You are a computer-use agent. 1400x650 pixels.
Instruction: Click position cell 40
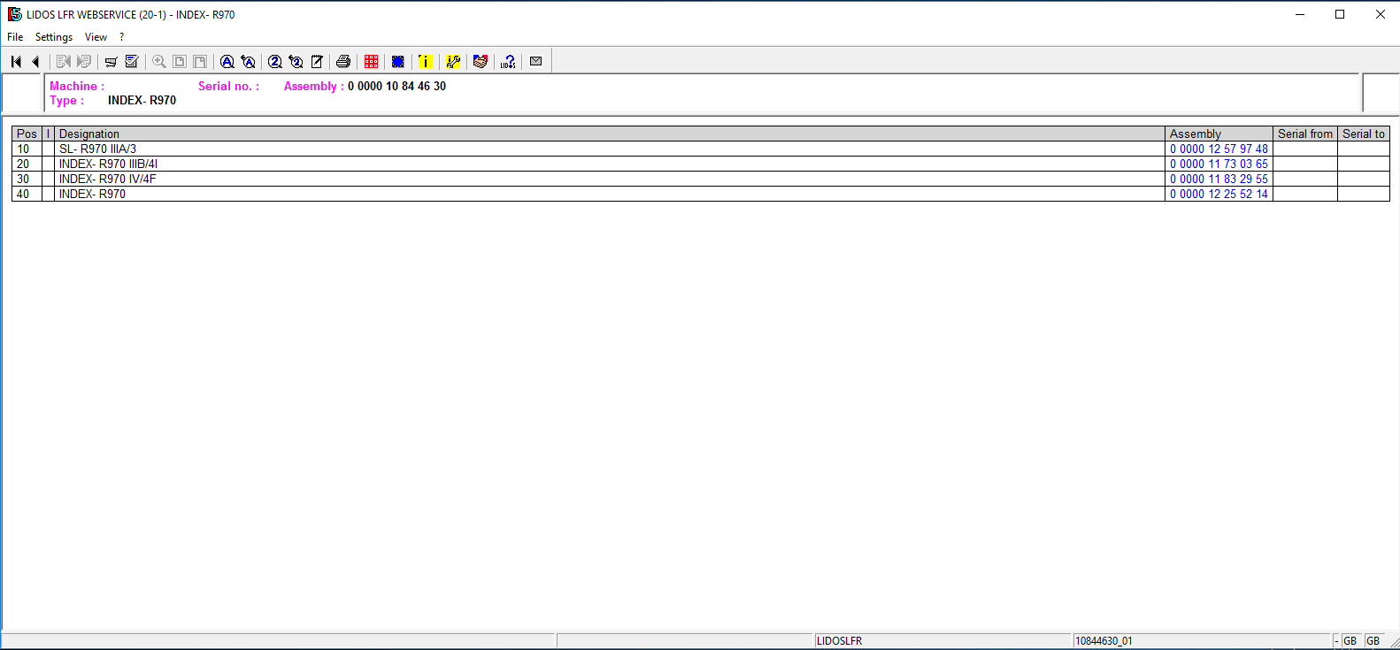(x=27, y=194)
